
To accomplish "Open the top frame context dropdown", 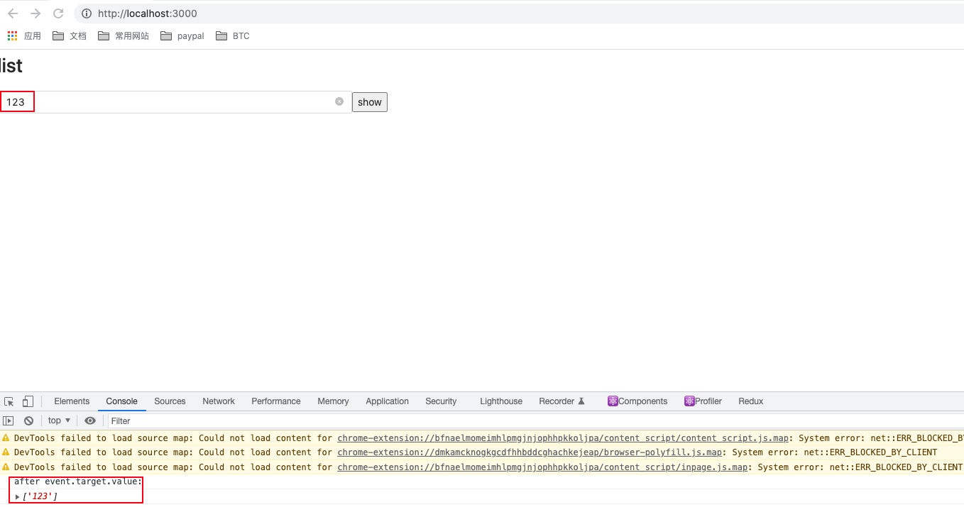I will point(58,420).
